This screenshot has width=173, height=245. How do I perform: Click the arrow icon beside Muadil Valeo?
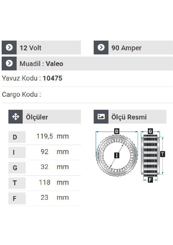pyautogui.click(x=9, y=63)
